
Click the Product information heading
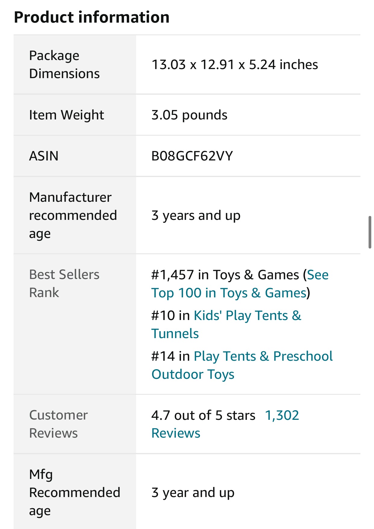(92, 17)
